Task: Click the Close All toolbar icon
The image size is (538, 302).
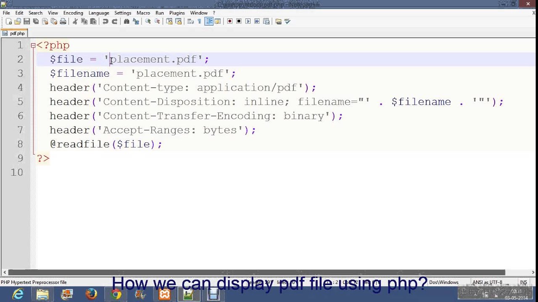Action: (x=54, y=21)
